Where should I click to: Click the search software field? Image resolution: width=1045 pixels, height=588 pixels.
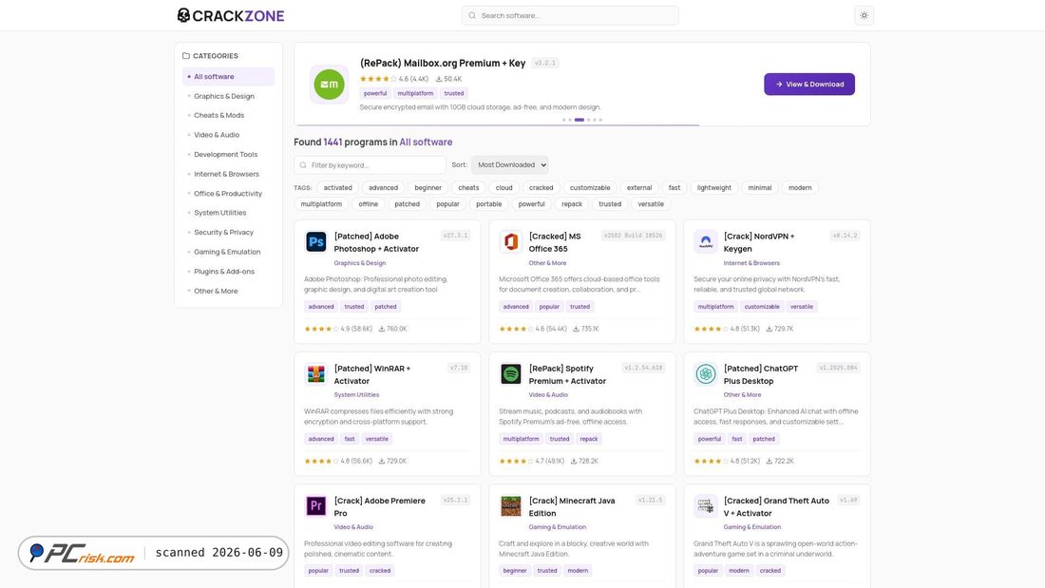[x=570, y=15]
